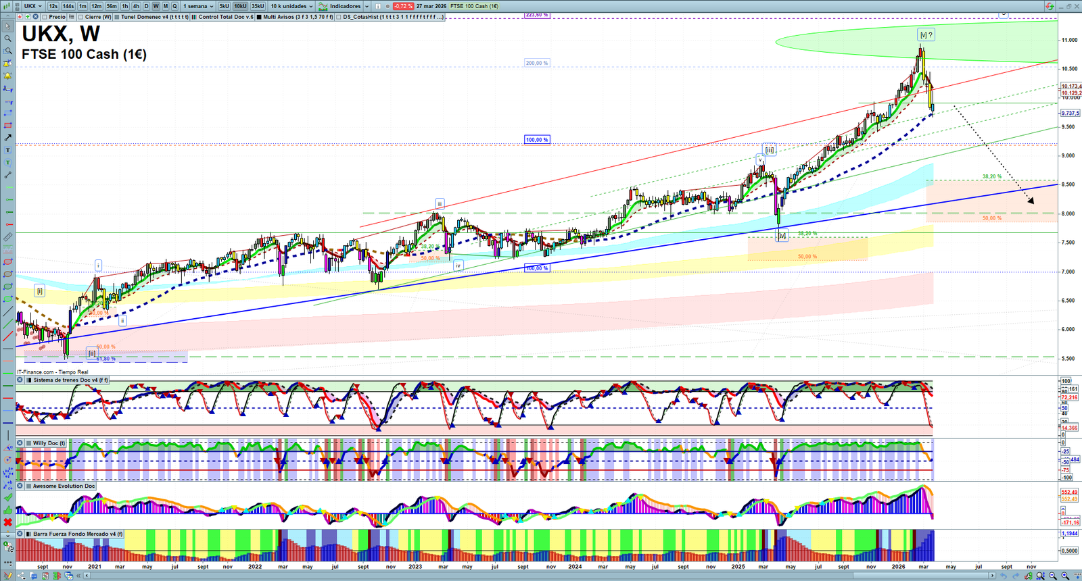1082x581 pixels.
Task: Switch to the 1m timeframe
Action: [83, 6]
